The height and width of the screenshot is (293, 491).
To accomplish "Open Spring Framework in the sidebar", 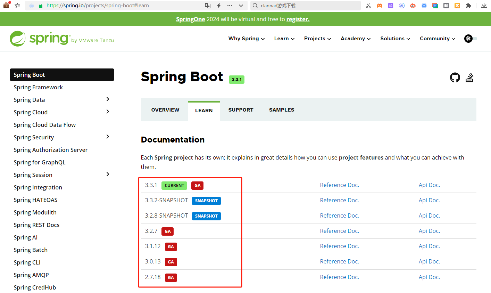I will pos(38,87).
